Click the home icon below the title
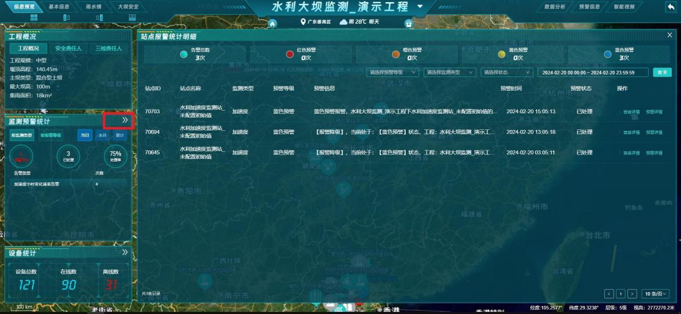 [273, 23]
